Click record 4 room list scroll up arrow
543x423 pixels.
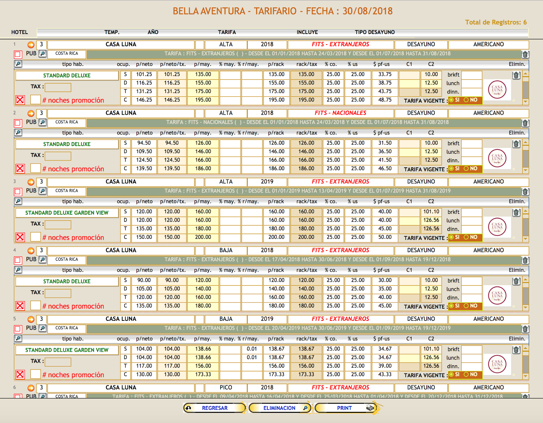coord(526,279)
